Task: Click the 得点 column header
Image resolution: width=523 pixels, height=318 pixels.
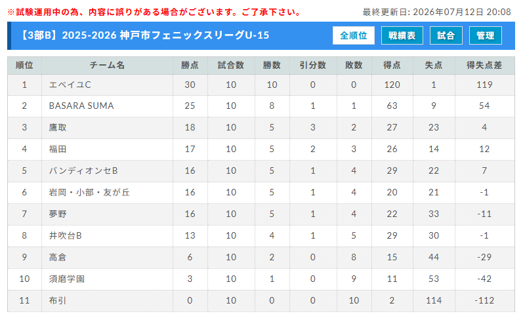Action: click(x=392, y=66)
